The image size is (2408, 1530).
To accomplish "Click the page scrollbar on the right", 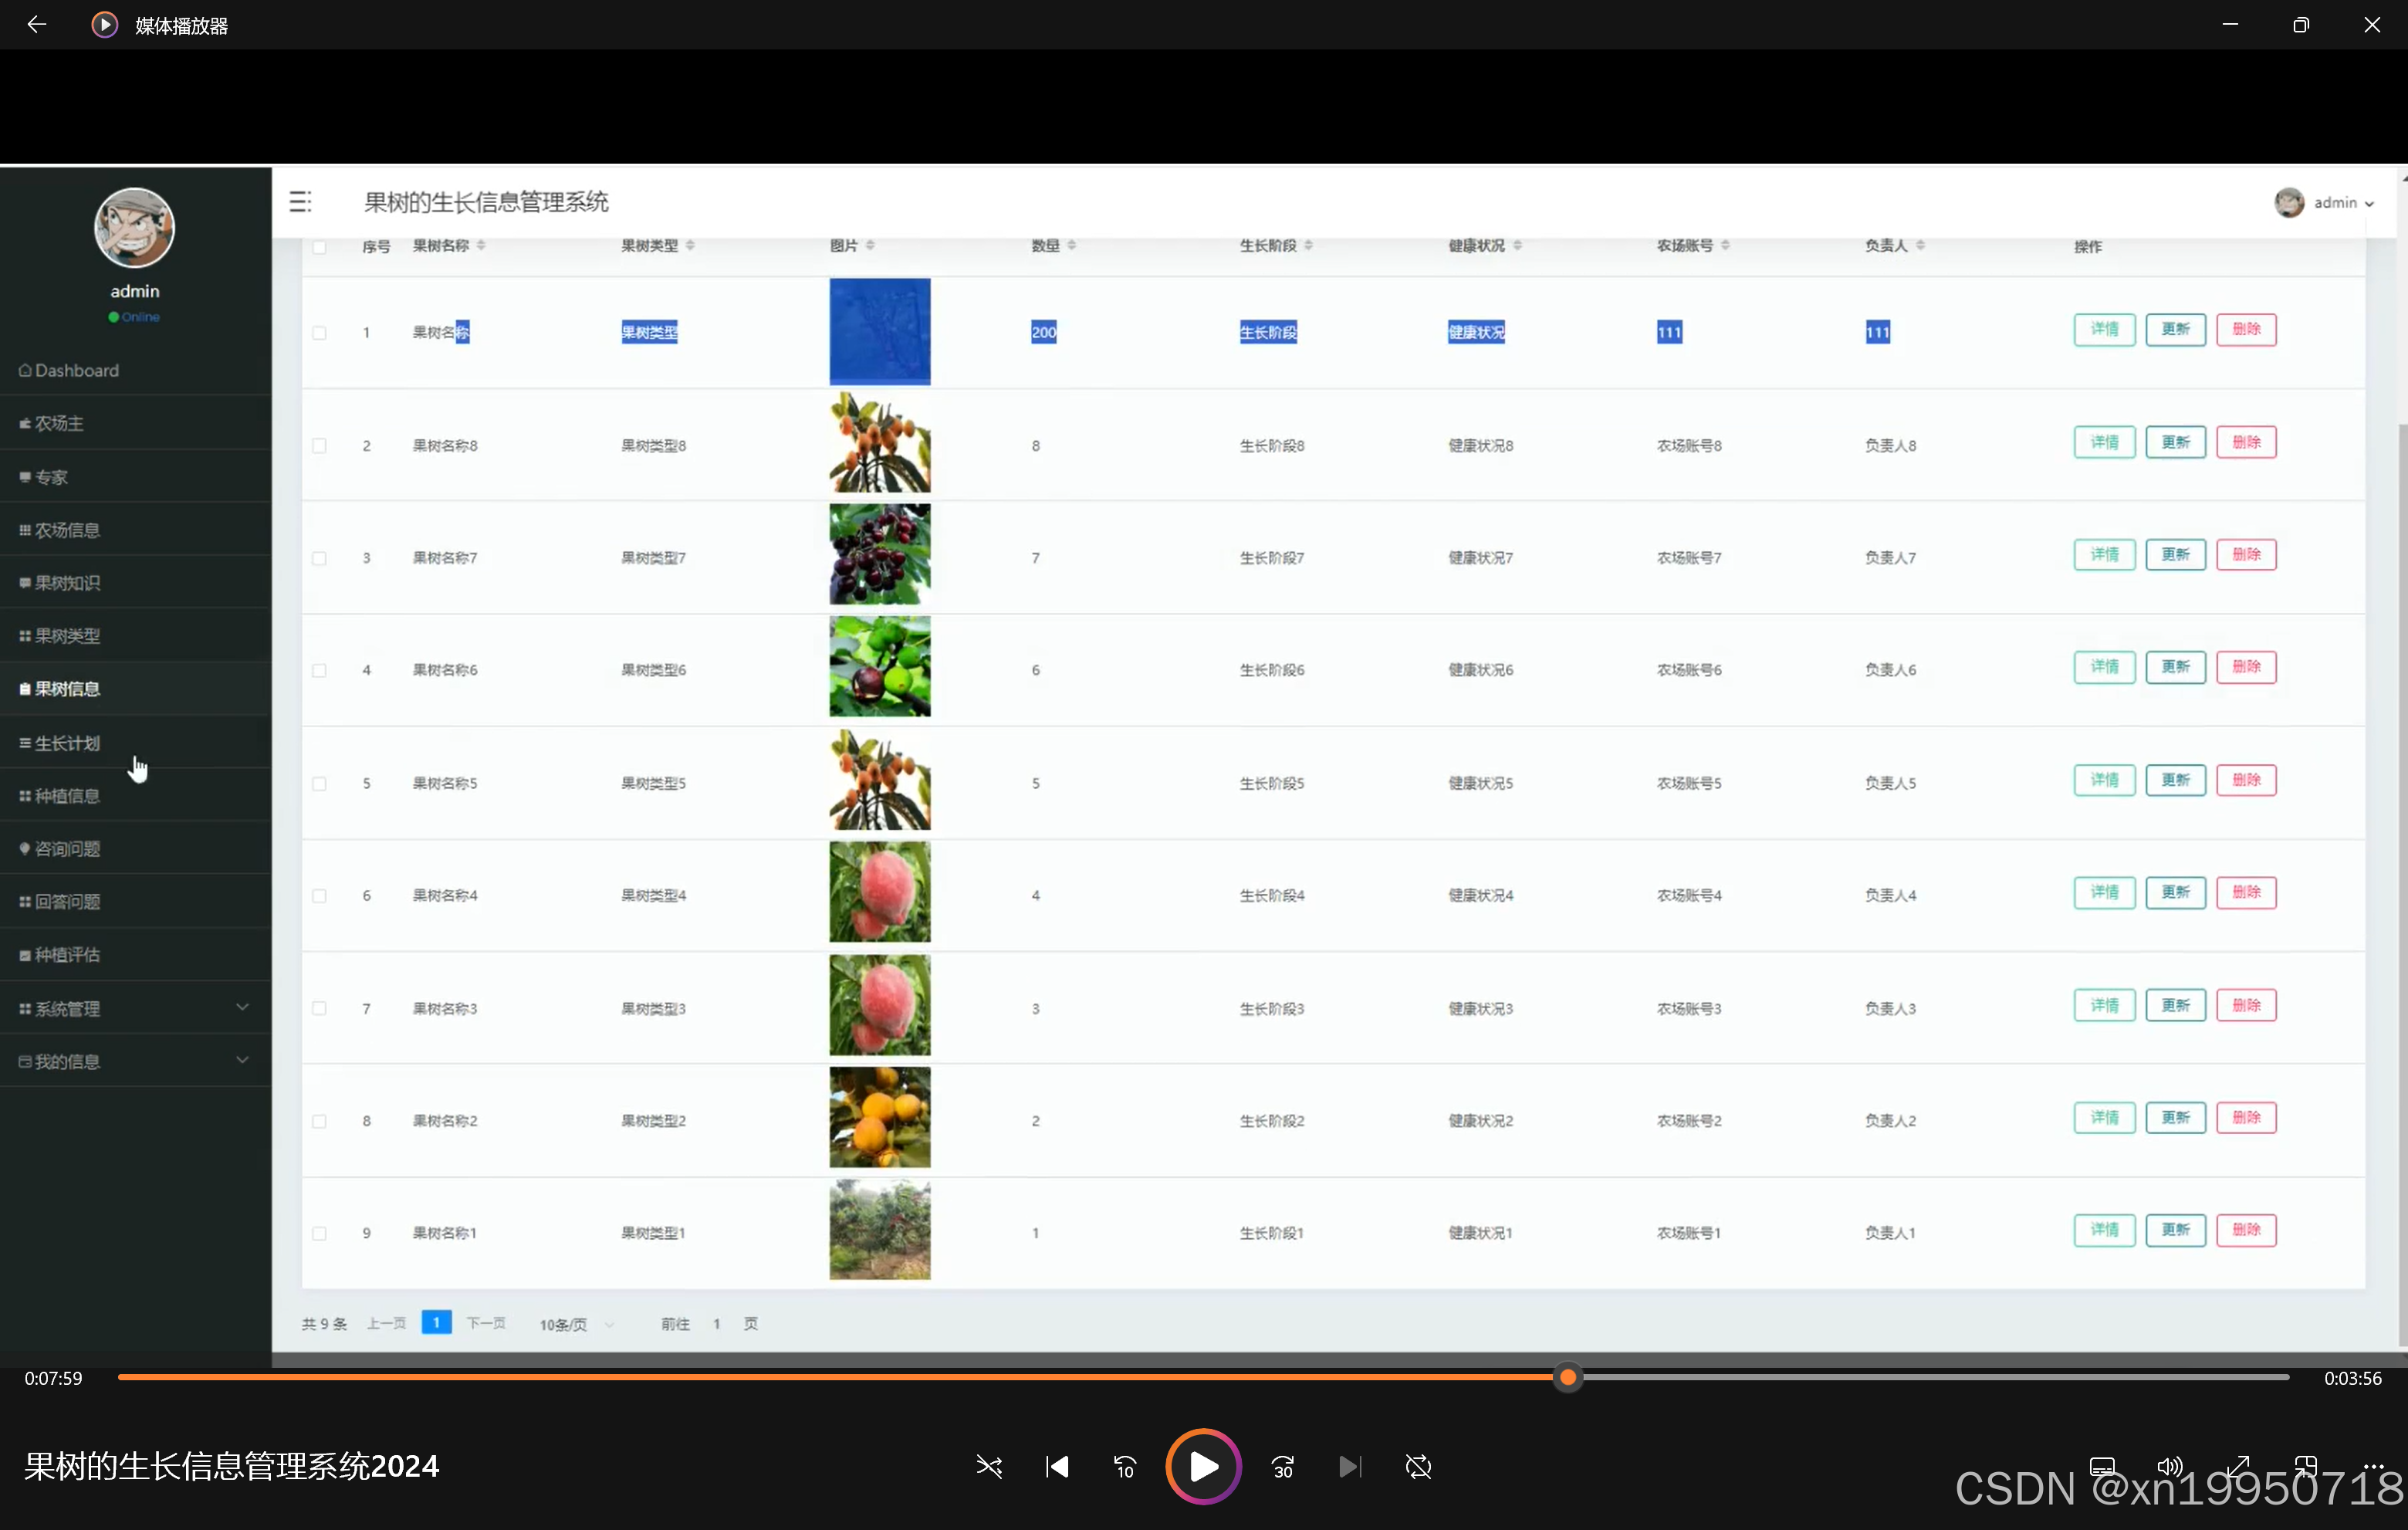I will point(2402,885).
